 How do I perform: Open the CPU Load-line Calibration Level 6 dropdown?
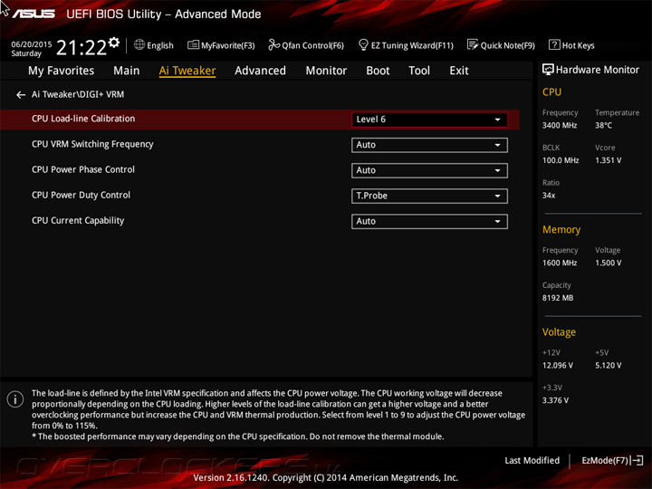coord(429,120)
